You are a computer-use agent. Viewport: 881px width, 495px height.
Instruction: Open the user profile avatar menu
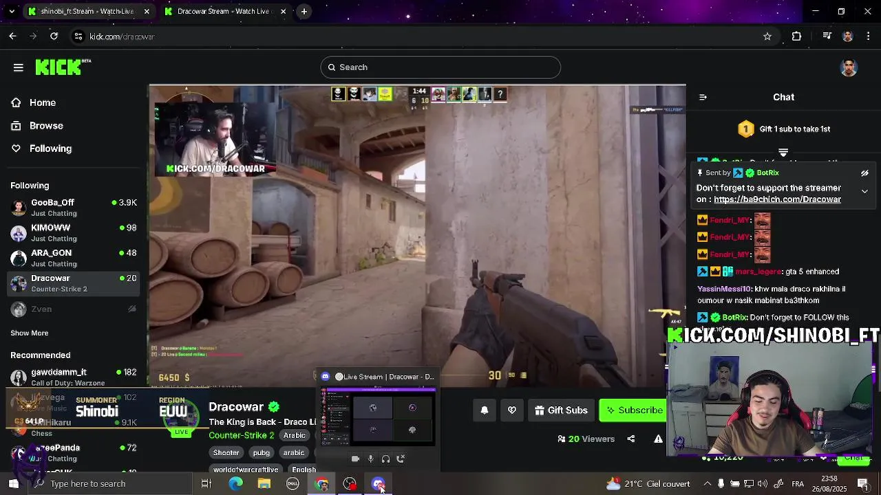pos(849,67)
